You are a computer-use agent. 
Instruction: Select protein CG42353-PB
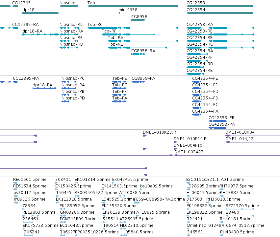pyautogui.click(x=218, y=121)
